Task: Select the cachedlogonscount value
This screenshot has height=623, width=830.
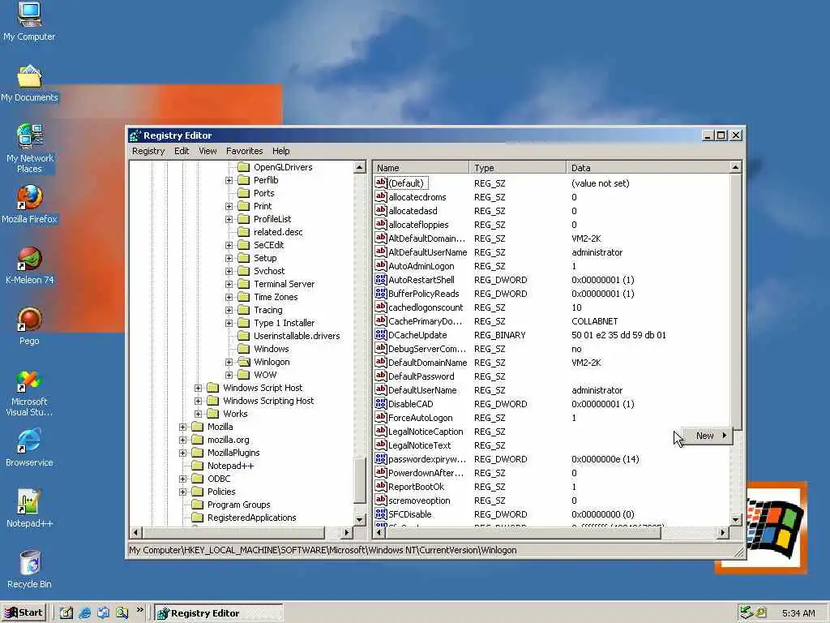Action: [425, 307]
